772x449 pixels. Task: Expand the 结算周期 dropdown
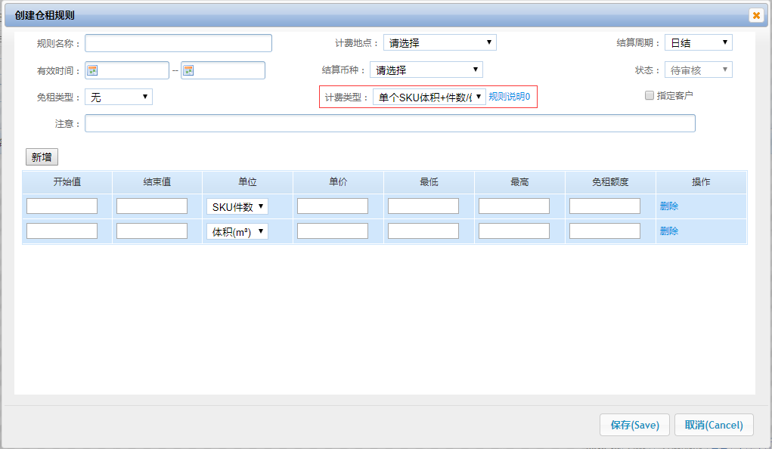click(x=698, y=43)
